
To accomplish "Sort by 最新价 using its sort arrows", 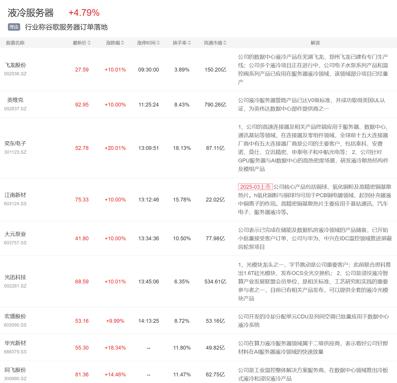I will tap(89, 43).
